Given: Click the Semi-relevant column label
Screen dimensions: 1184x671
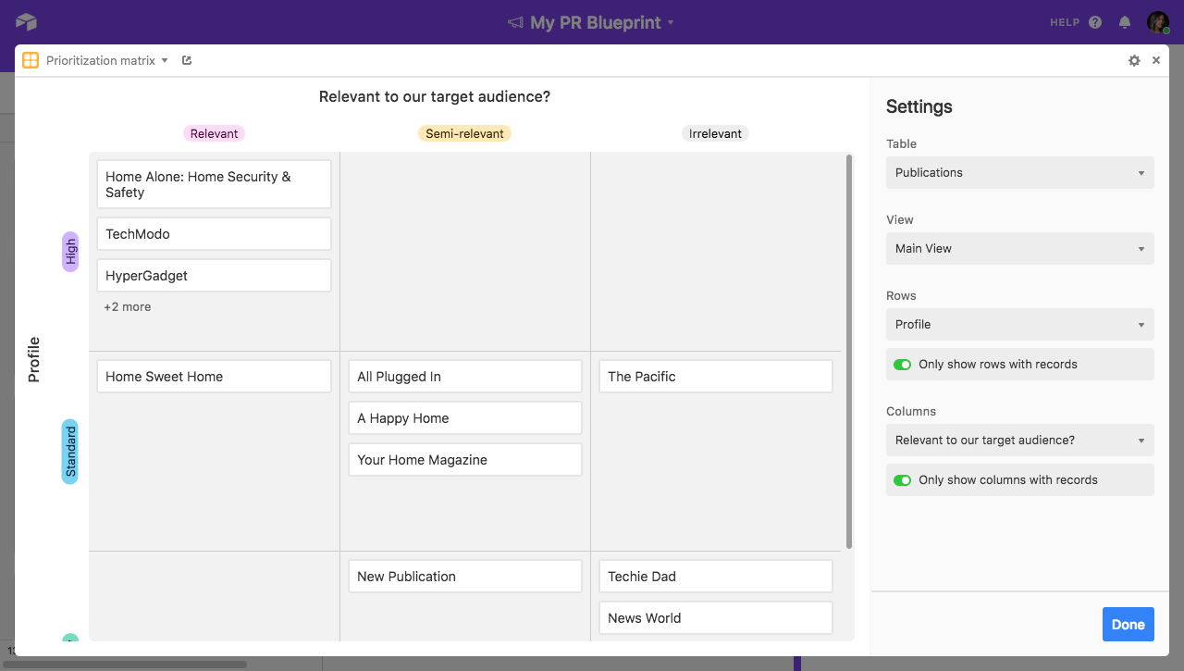Looking at the screenshot, I should (464, 133).
